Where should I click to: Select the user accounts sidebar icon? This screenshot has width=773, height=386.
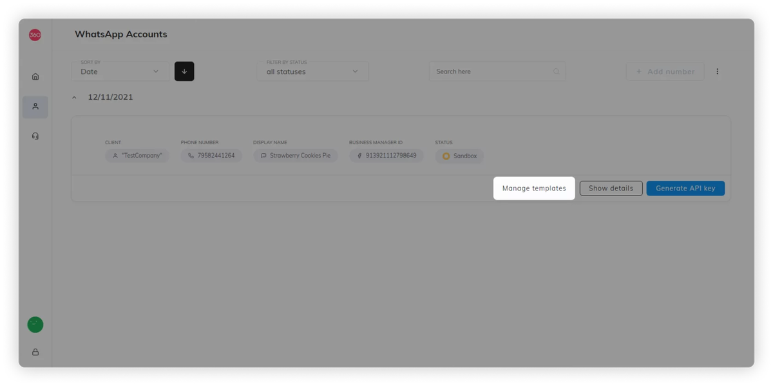click(35, 107)
